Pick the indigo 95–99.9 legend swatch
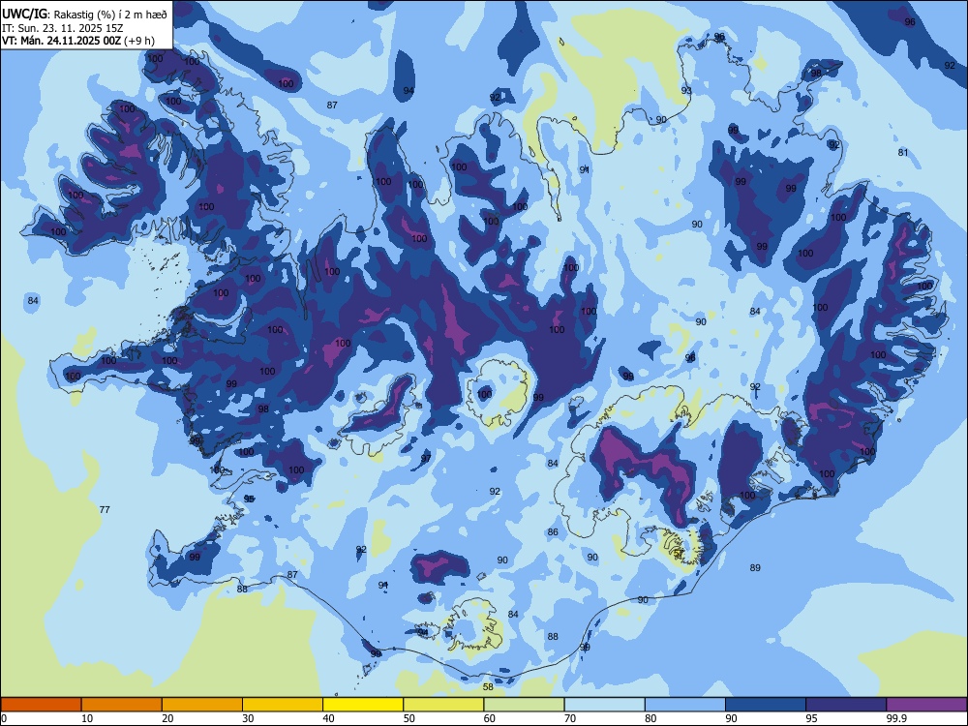This screenshot has width=968, height=726. (846, 705)
